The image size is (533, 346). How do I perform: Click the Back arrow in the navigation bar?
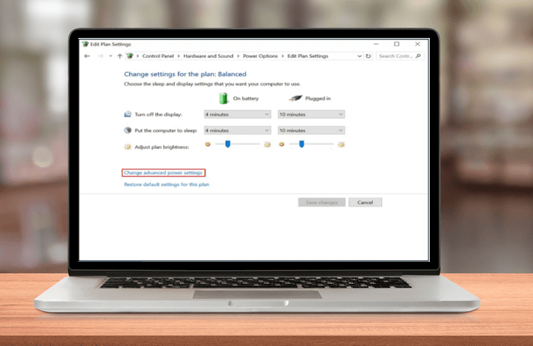coord(87,56)
